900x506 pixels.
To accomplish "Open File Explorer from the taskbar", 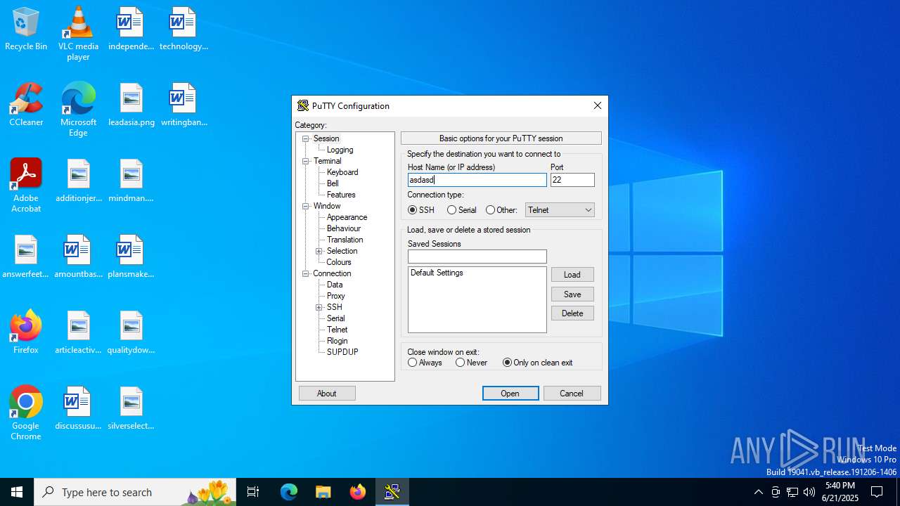I will pyautogui.click(x=323, y=492).
